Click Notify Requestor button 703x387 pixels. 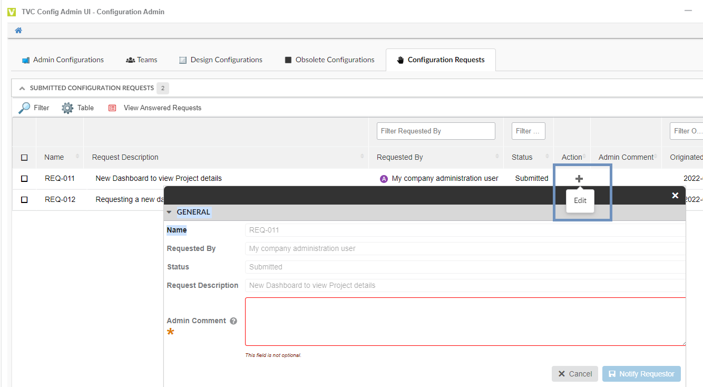coord(641,374)
